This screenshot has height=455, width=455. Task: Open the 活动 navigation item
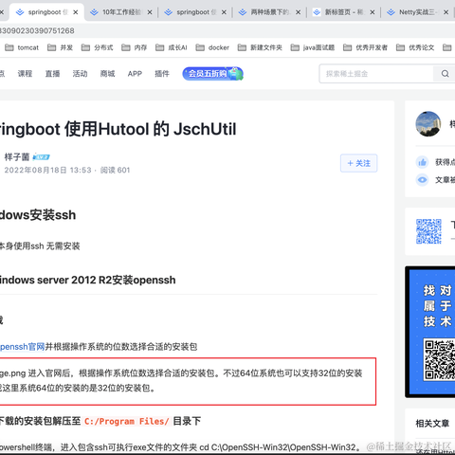80,74
